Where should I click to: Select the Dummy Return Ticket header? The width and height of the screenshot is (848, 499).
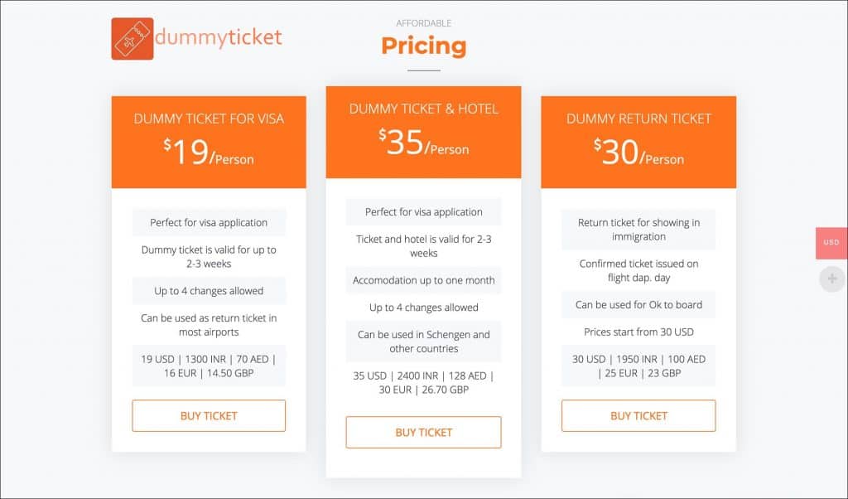[x=638, y=119]
